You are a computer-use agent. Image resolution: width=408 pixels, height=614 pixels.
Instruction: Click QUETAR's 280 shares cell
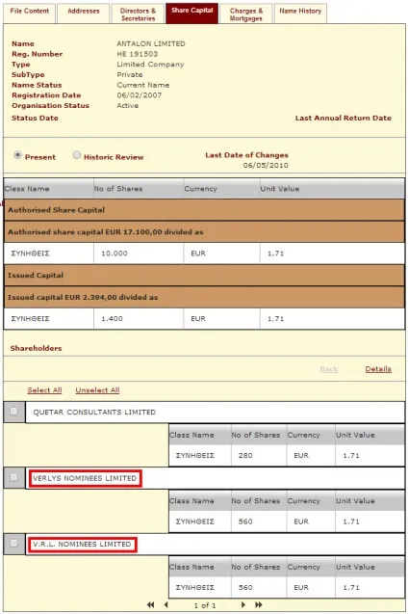[x=258, y=455]
